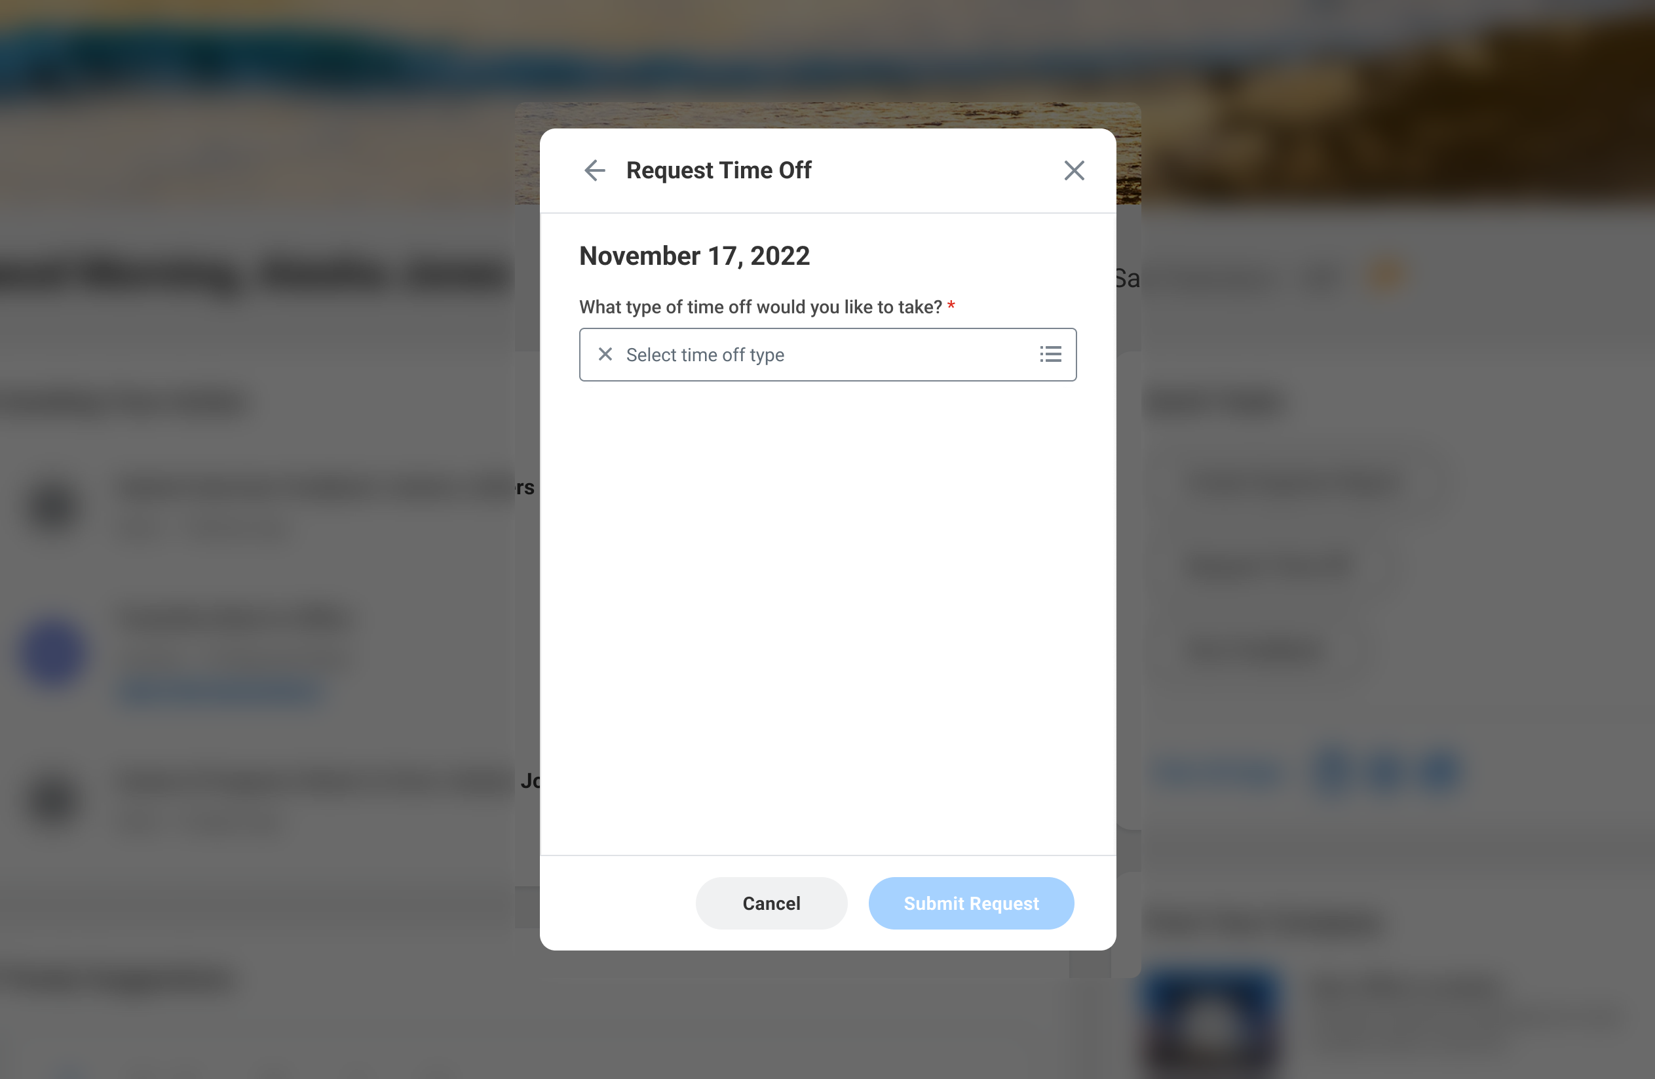This screenshot has width=1655, height=1079.
Task: Click the blurred orange dot at upper right
Action: point(1387,275)
